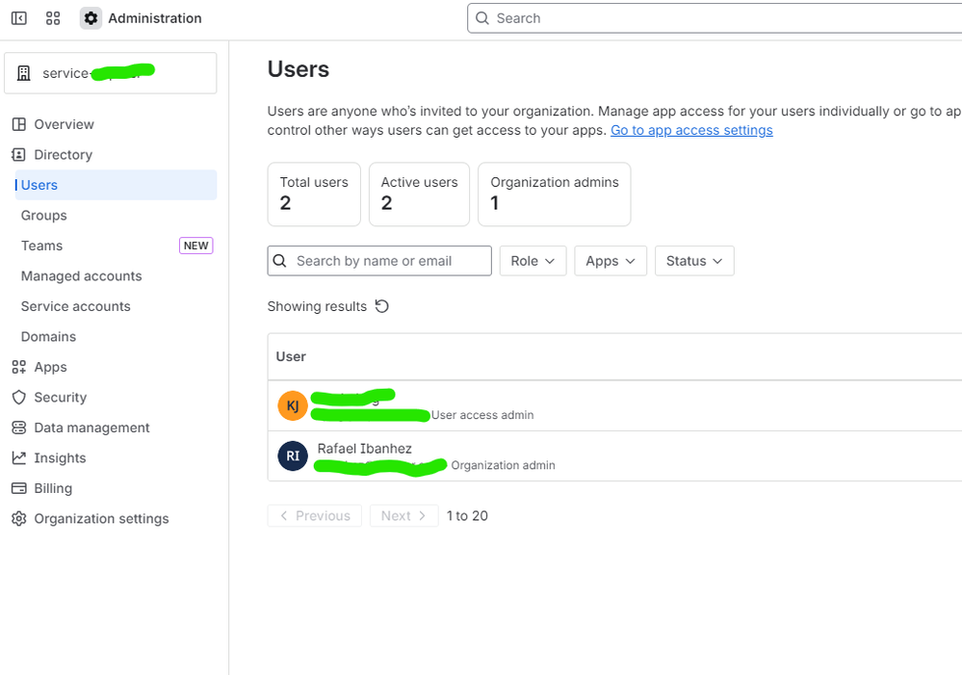Select Managed accounts menu item
The height and width of the screenshot is (675, 962).
82,276
